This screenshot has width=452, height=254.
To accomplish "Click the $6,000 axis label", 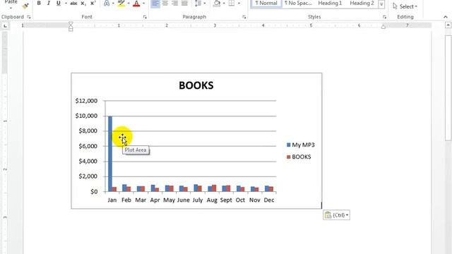I will pos(88,146).
